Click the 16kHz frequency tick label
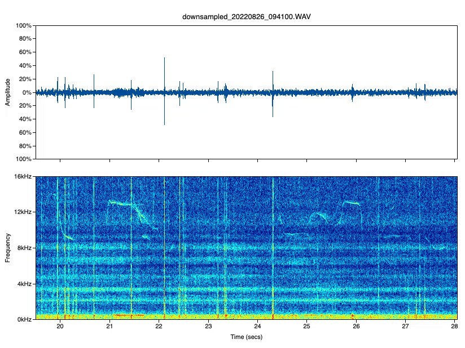This screenshot has height=348, width=465. (x=23, y=177)
